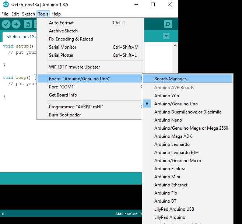Close the Tools menu
The image size is (242, 224).
click(43, 14)
